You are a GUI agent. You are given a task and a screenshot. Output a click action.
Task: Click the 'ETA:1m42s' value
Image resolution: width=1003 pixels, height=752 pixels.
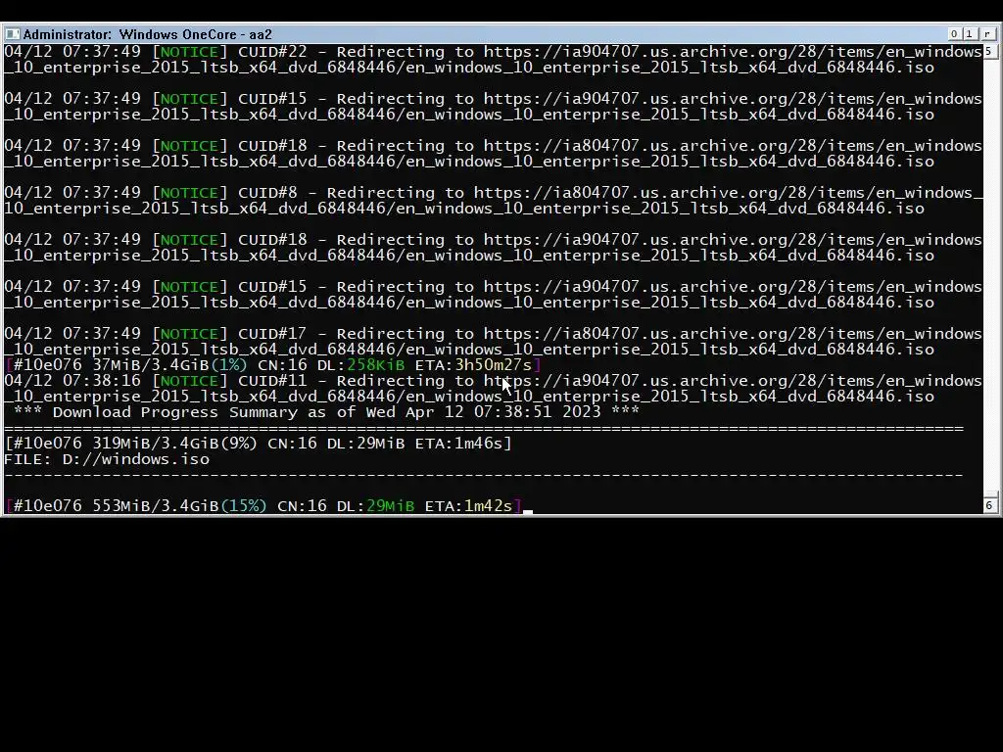(x=468, y=506)
